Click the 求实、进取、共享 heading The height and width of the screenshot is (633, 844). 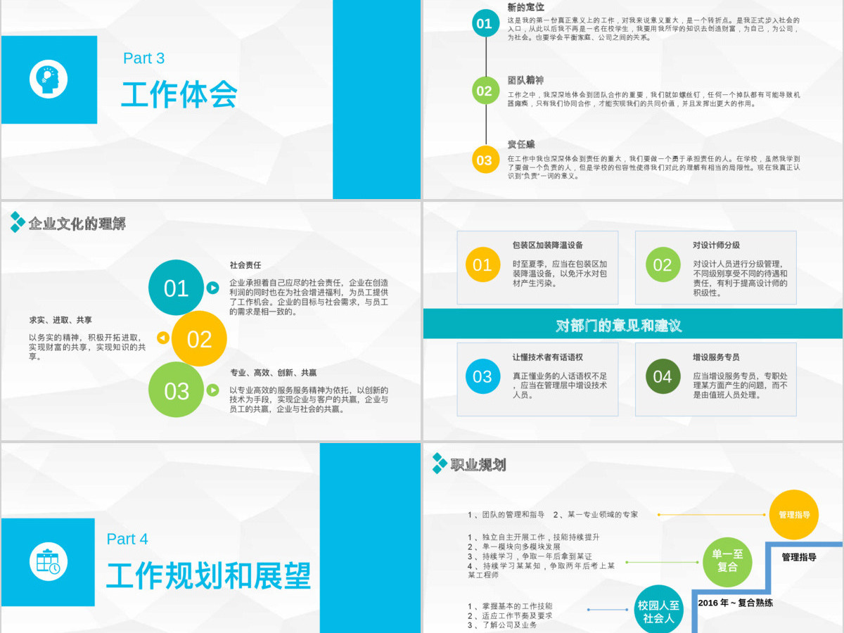tap(60, 319)
